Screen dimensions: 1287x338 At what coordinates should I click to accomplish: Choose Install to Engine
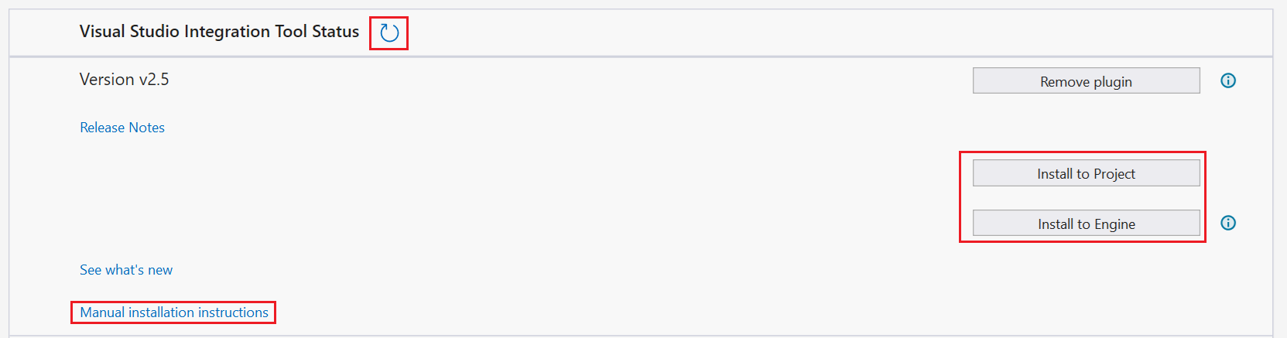(x=1086, y=224)
